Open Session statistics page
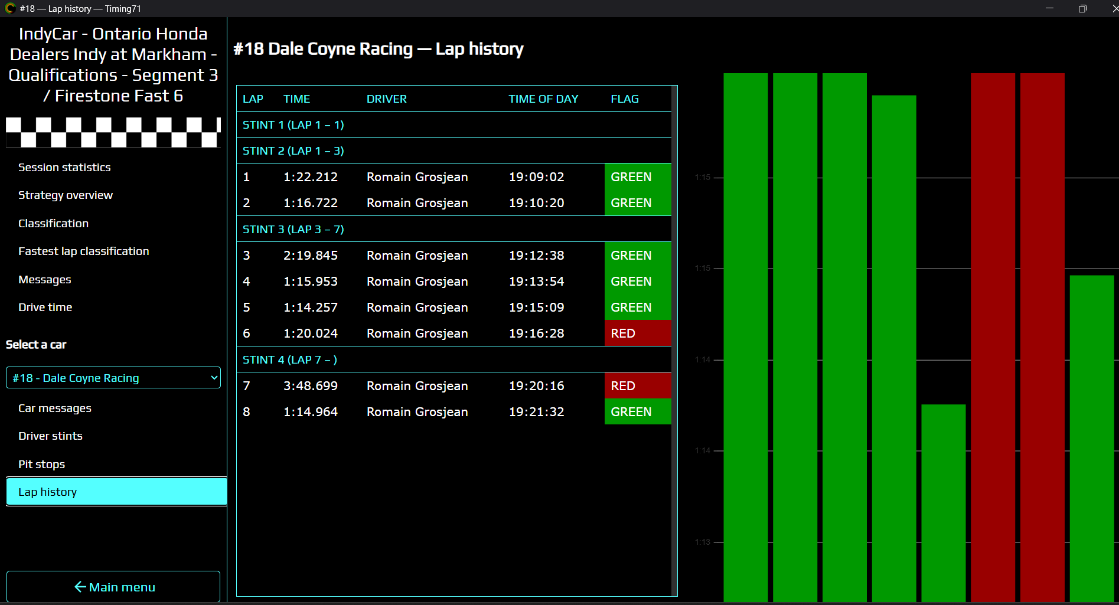The width and height of the screenshot is (1119, 605). [64, 167]
